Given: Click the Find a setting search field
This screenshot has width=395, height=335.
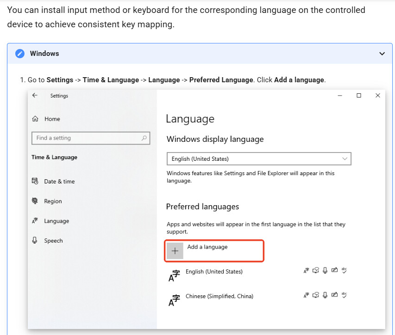Looking at the screenshot, I should (86, 138).
